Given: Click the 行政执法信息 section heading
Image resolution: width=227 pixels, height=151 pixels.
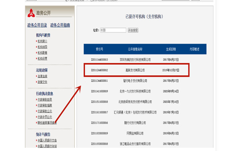Looking at the screenshot, I should (45, 94).
